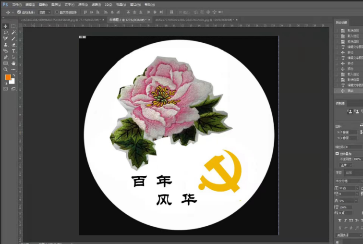
Task: Toggle the 显示叠加 checkbox in clone source panel
Action: tap(337, 154)
